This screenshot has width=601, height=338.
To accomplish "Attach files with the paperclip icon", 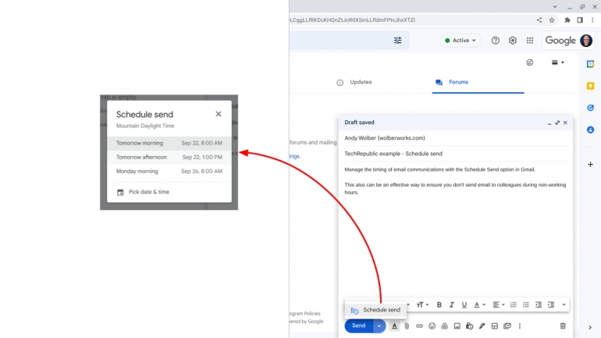I will coord(407,326).
